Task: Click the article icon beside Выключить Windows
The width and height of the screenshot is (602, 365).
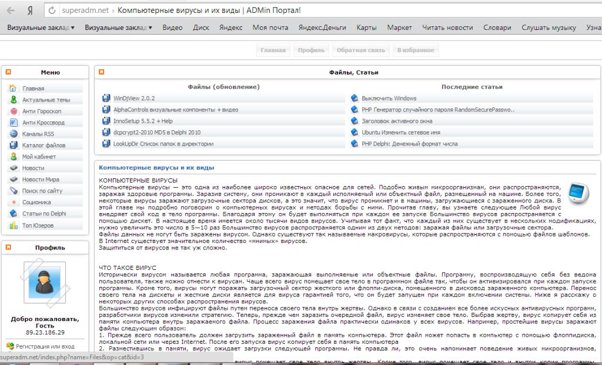Action: [354, 98]
